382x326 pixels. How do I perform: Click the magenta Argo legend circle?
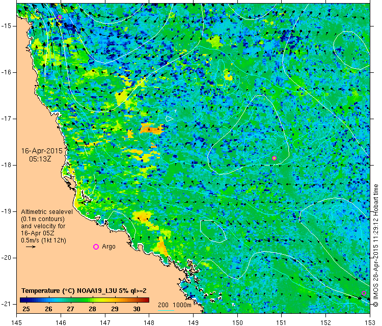point(96,247)
